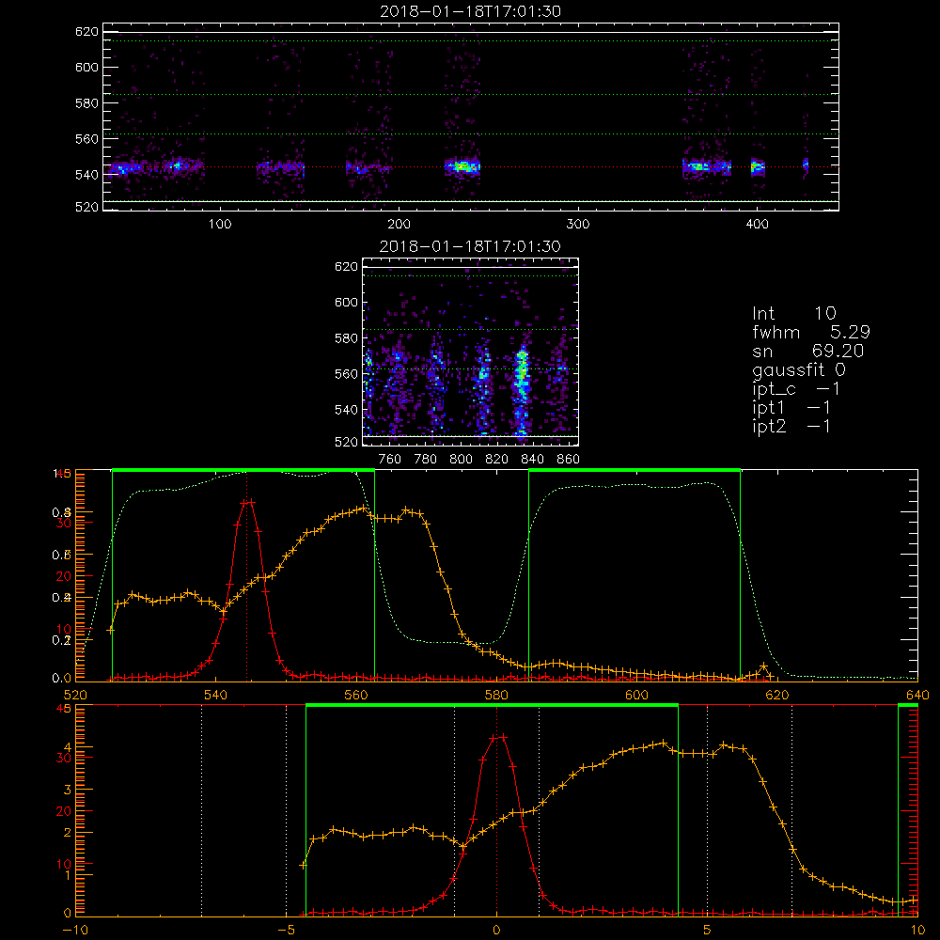Viewport: 940px width, 940px height.
Task: Click x-axis label 800 on middle spectrogram
Action: (x=462, y=460)
